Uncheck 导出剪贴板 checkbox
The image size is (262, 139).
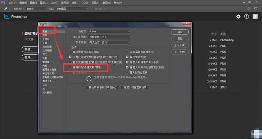(127, 57)
